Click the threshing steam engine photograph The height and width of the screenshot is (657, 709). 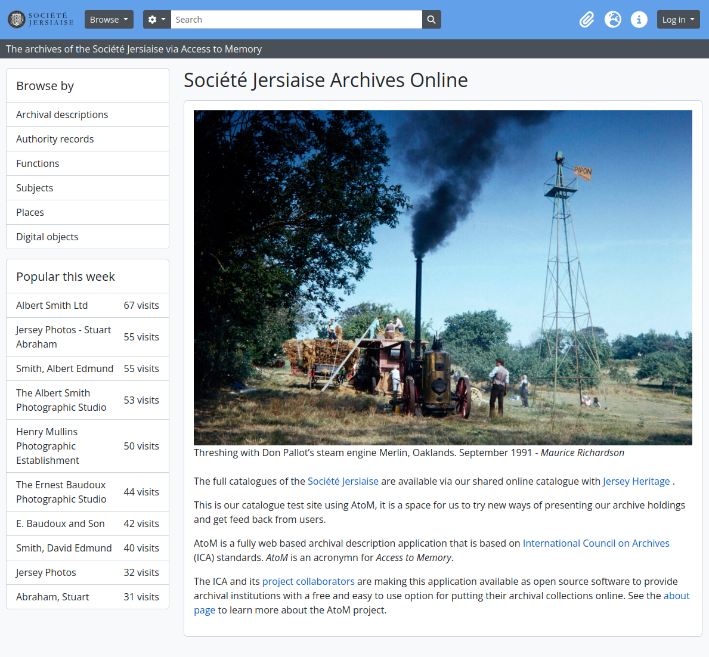[442, 277]
